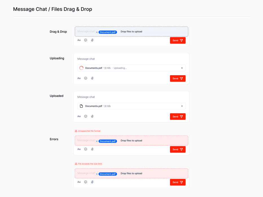The width and height of the screenshot is (263, 197).
Task: Click Send in size limit error composer
Action: click(178, 182)
